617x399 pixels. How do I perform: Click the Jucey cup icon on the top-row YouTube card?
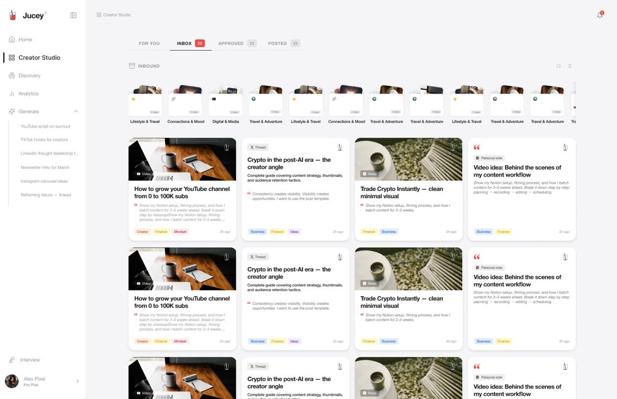(x=226, y=147)
